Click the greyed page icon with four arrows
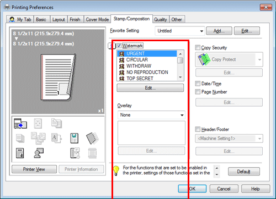The height and width of the screenshot is (199, 276). [38, 123]
